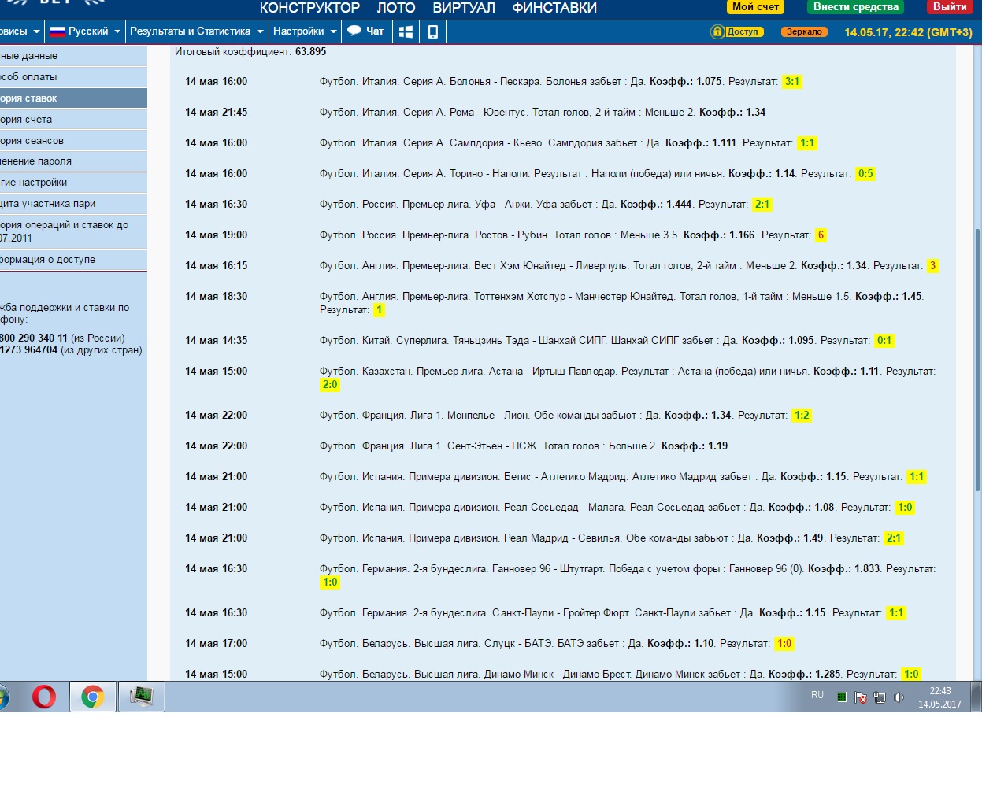
Task: Click the 2:1 result of Реал Мадрид - Севилья
Action: tap(894, 538)
